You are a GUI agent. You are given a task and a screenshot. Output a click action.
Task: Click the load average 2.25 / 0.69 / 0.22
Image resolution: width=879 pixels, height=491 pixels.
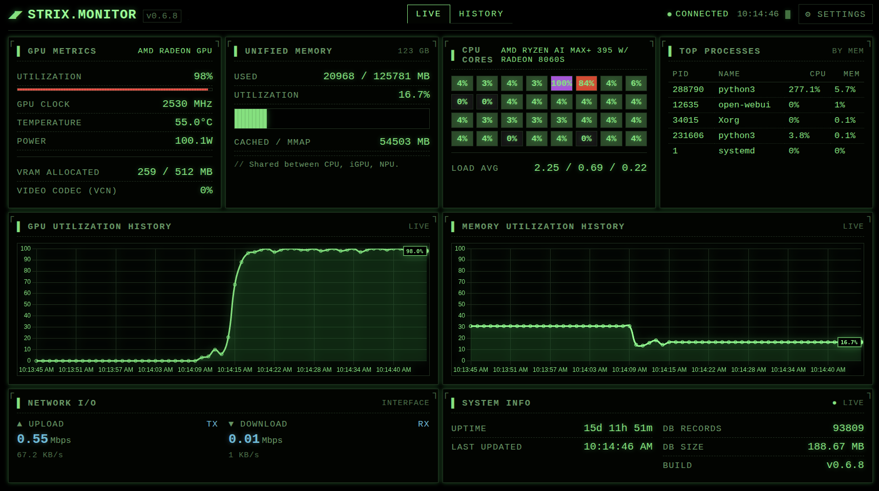(591, 168)
